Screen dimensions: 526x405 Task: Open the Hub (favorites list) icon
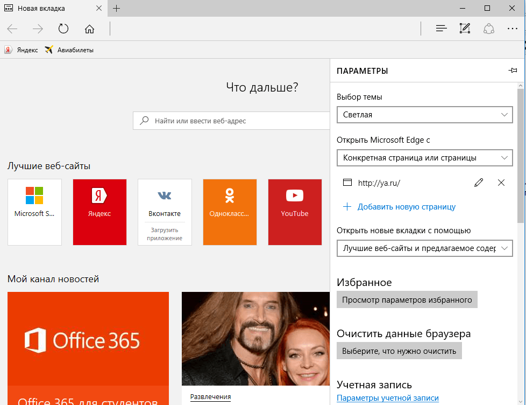441,29
